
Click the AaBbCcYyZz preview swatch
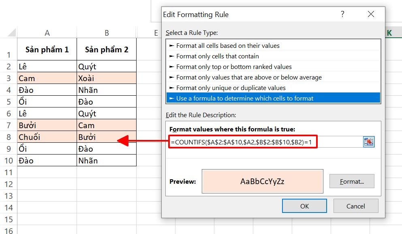[x=262, y=181]
